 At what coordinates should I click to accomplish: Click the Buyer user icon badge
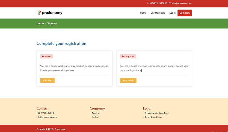point(43,56)
